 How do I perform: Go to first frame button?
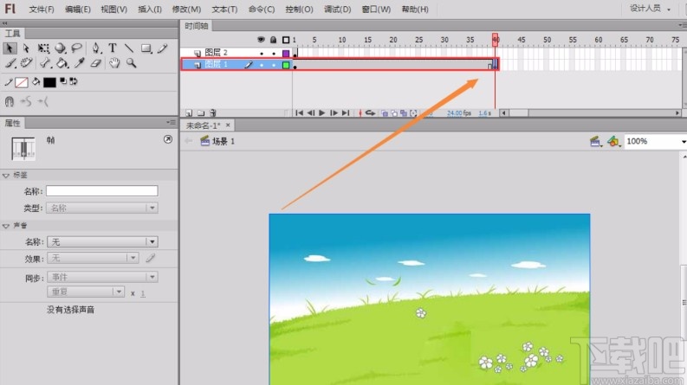(299, 112)
